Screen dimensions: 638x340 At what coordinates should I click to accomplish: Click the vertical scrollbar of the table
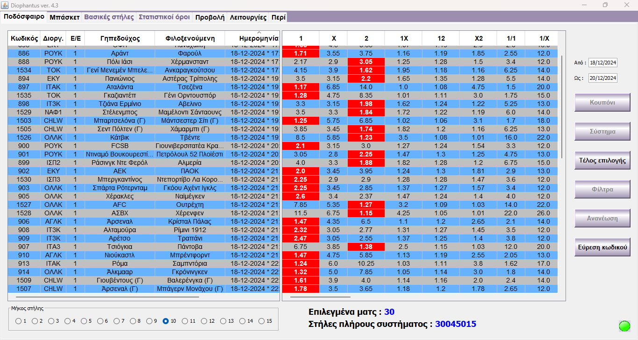point(562,107)
